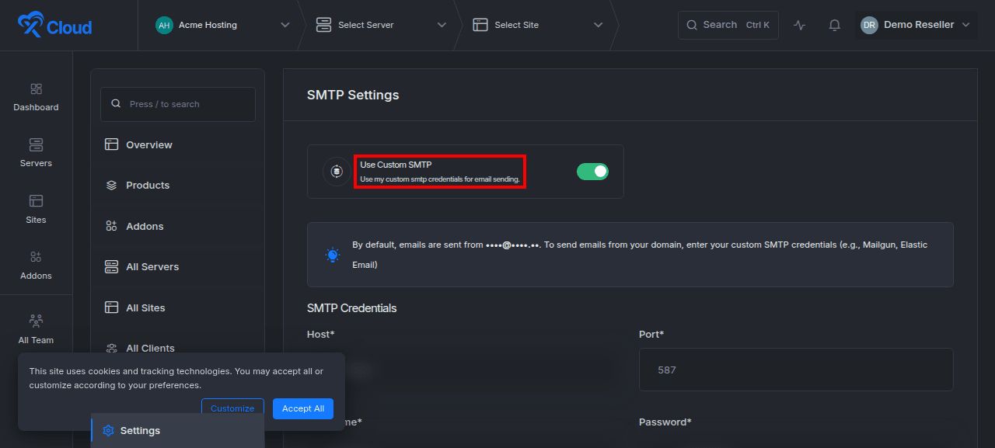Open the Search box in header
995x448 pixels.
(728, 25)
